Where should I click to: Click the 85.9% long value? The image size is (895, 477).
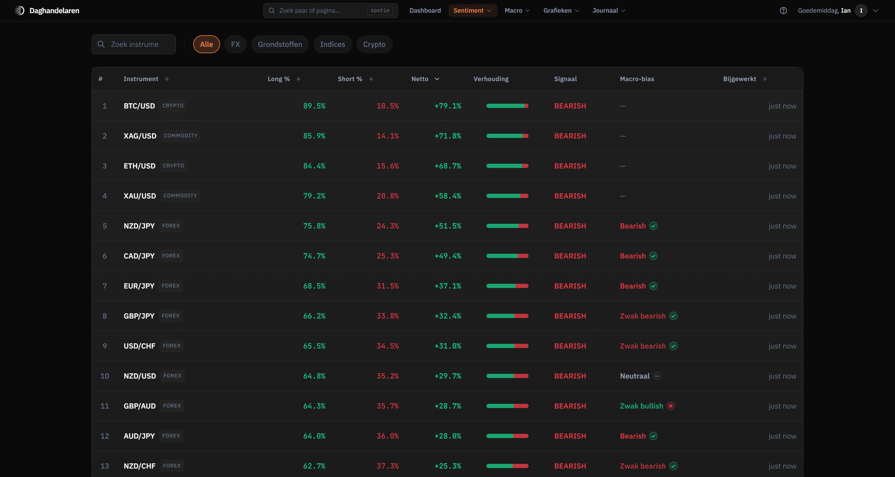[314, 136]
